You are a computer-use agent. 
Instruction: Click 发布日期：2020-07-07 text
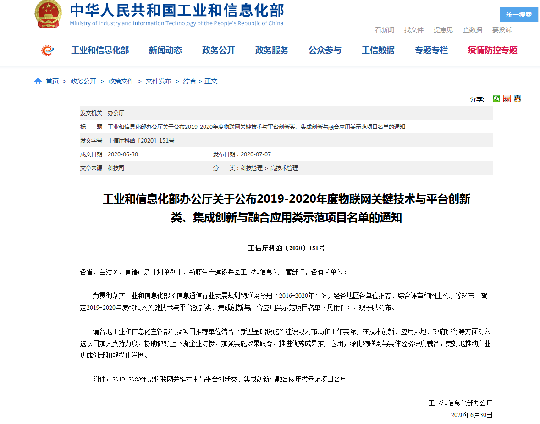(242, 154)
